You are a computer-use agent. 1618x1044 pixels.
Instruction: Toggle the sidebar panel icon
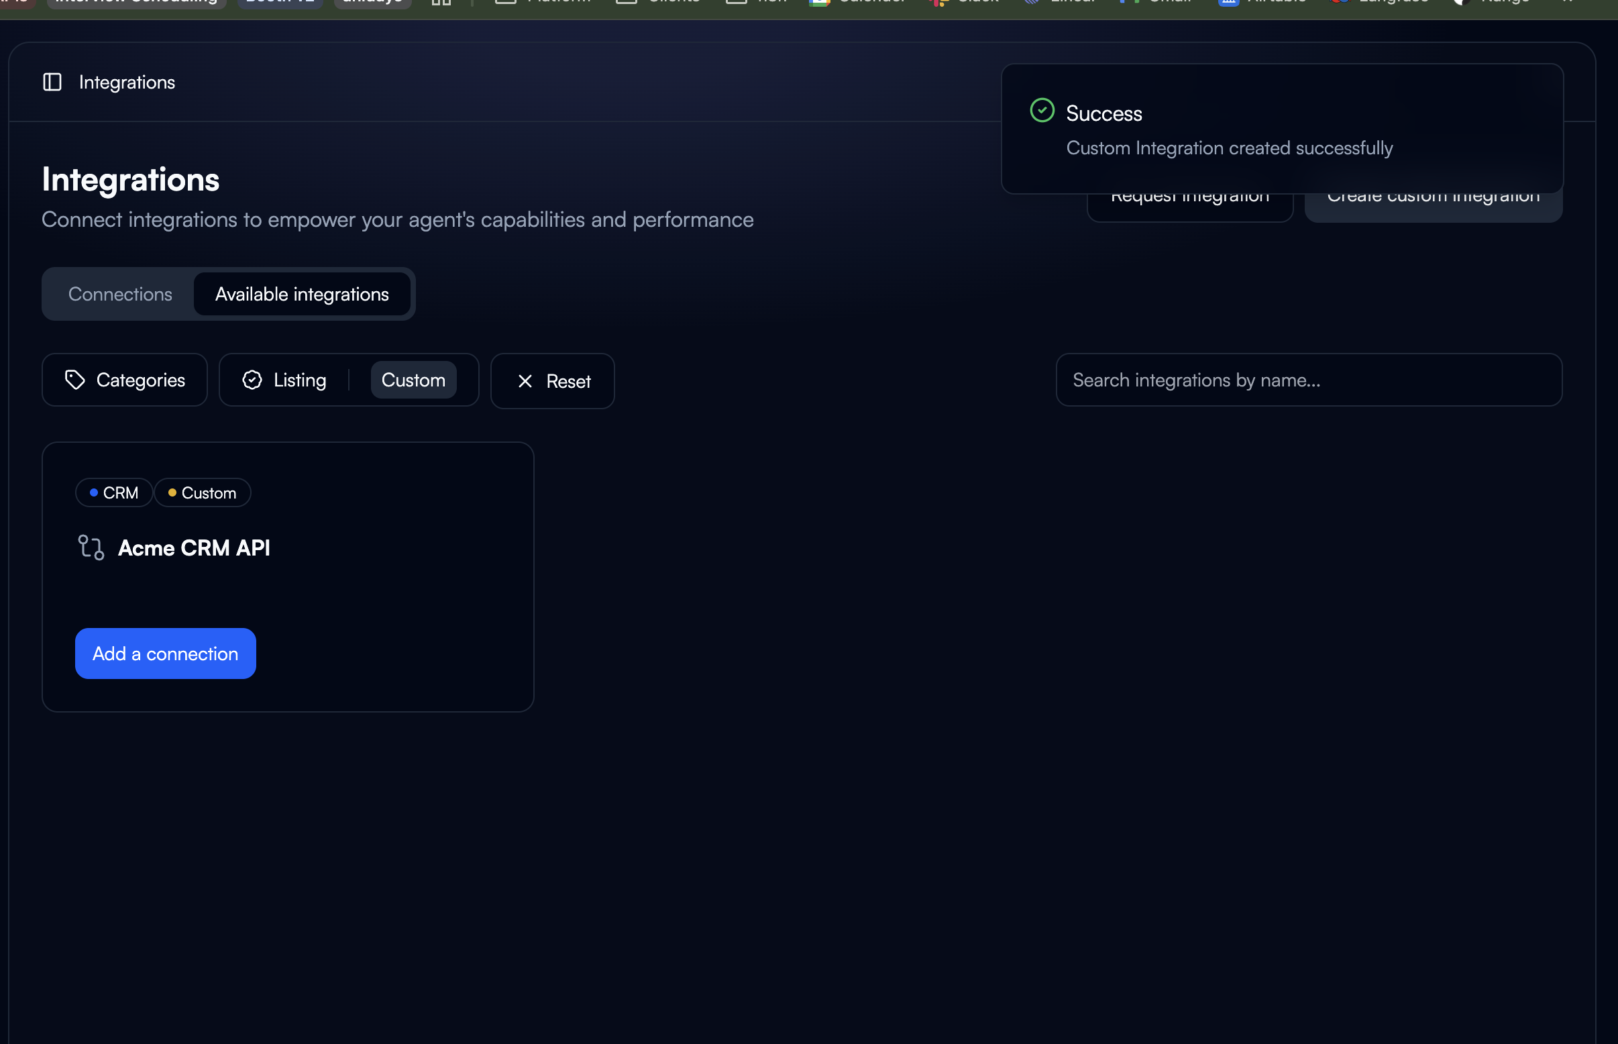[52, 82]
